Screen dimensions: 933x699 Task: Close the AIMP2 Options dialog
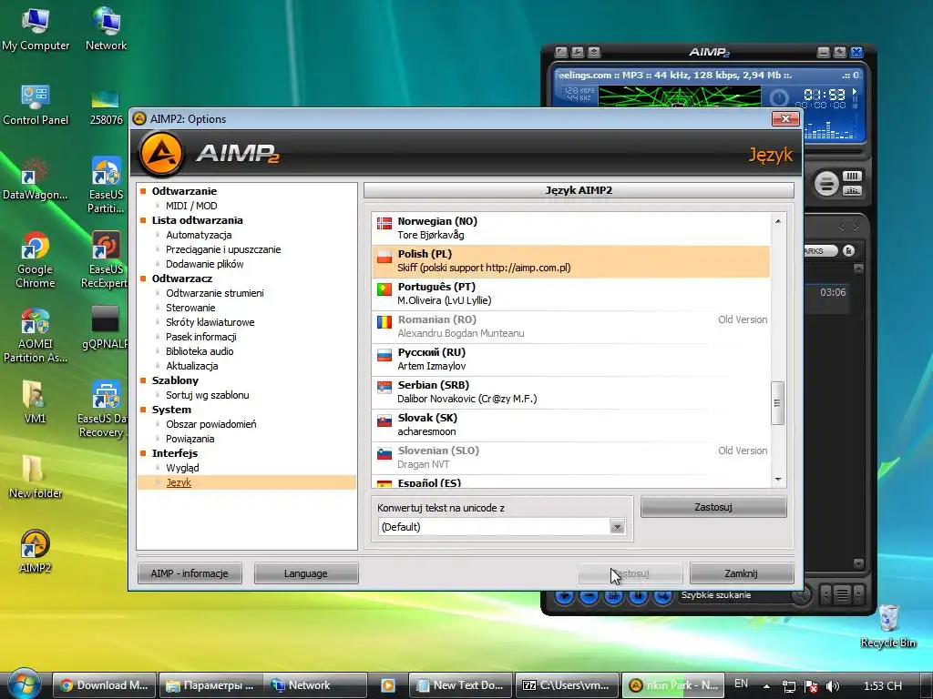pos(785,119)
